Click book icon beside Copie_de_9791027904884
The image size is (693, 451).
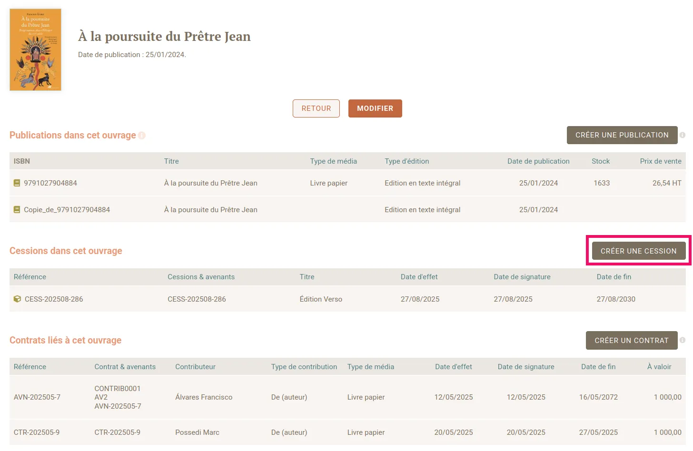tap(17, 210)
